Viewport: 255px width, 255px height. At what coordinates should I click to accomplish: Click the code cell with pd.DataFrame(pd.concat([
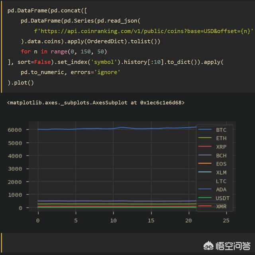coord(128,46)
